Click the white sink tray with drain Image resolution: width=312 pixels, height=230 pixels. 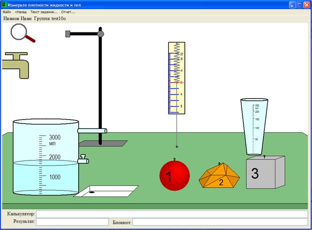point(106,191)
